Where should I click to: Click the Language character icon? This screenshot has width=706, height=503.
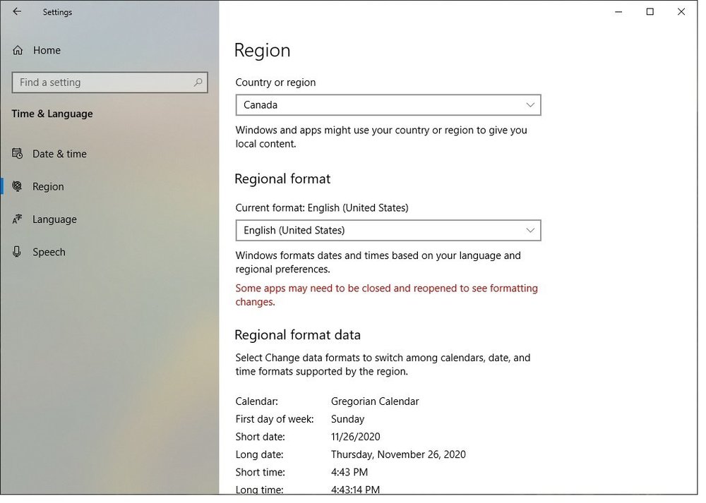[18, 219]
